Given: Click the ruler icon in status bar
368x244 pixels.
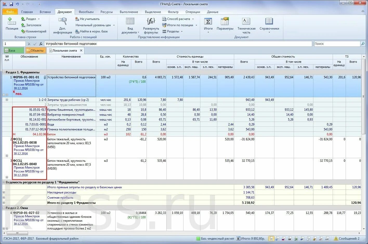Looking at the screenshot, I should tap(327, 239).
